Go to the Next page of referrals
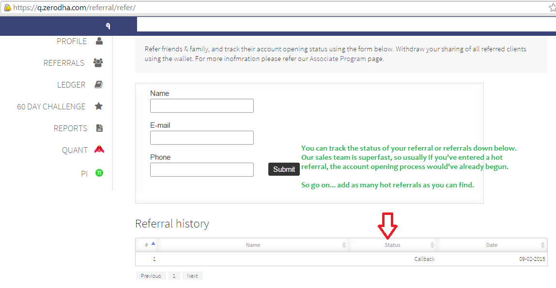The height and width of the screenshot is (288, 556). (193, 275)
